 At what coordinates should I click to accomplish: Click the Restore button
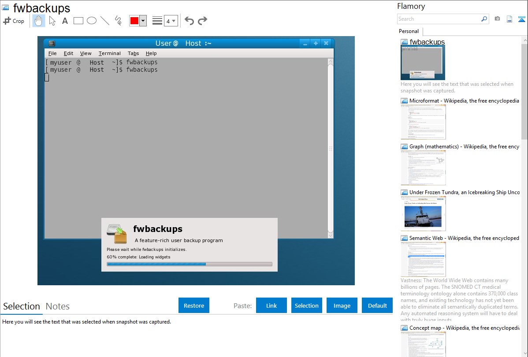point(194,305)
